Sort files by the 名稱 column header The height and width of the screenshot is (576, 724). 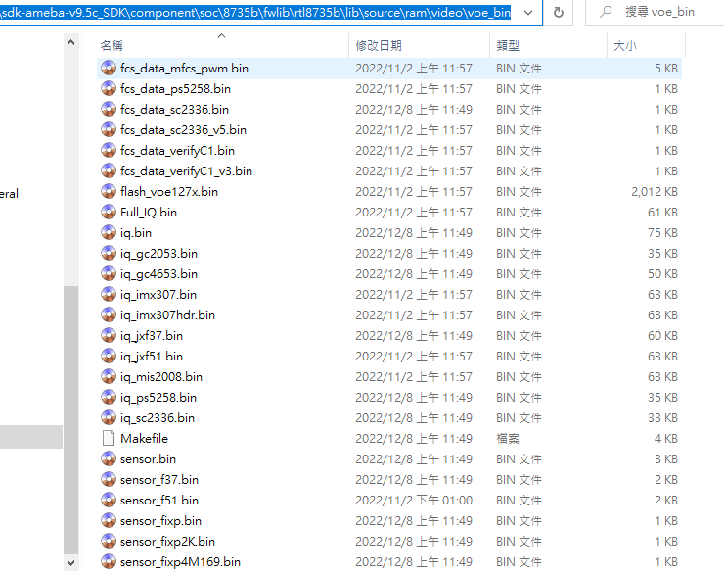click(x=113, y=46)
